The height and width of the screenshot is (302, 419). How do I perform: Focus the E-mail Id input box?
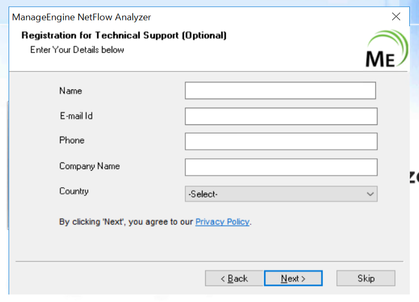[280, 116]
